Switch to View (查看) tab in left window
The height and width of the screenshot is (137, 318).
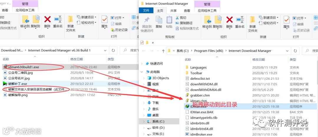pos(5,10)
